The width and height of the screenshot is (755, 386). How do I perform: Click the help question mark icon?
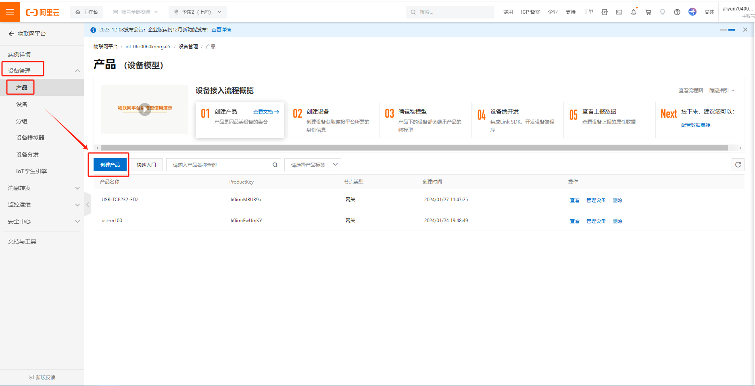point(677,12)
